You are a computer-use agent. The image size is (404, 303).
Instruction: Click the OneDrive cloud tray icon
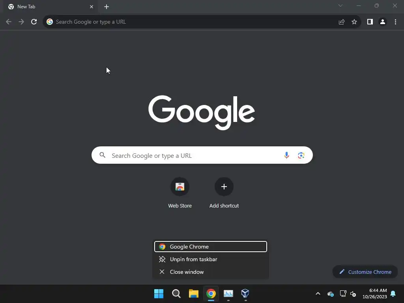tap(330, 294)
